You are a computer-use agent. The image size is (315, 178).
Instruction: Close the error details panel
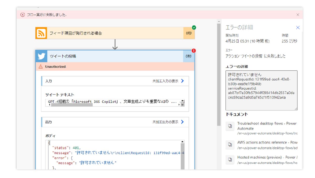coord(298,28)
